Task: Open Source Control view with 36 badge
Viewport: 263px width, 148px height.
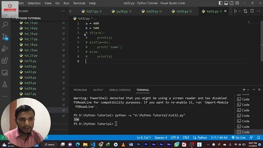Action: point(5,37)
